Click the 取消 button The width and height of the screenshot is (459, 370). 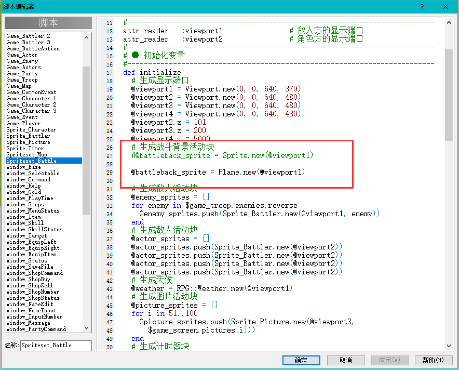346,360
